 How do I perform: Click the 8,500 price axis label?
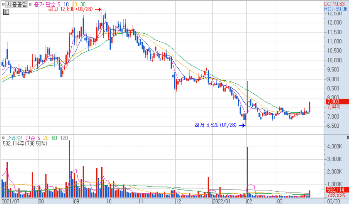(333, 88)
